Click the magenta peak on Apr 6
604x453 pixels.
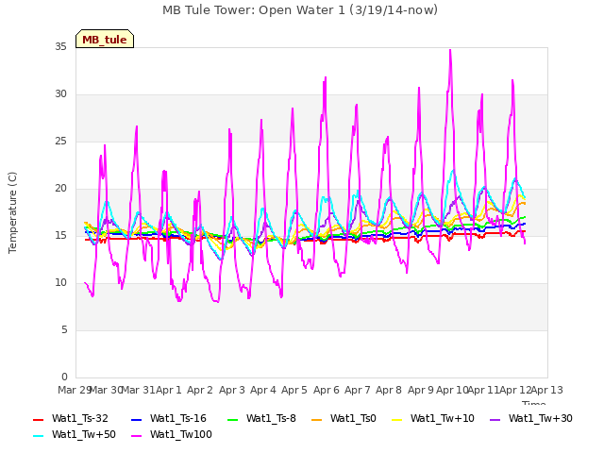pos(326,77)
